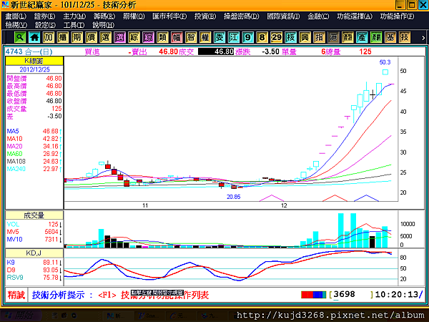
Task: Open the 功能選擇(A) menu
Action: [x=355, y=16]
